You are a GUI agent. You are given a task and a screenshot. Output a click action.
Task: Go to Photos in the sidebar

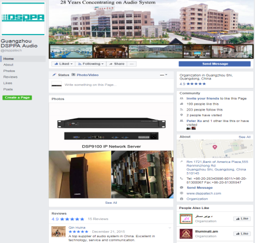click(9, 71)
